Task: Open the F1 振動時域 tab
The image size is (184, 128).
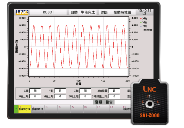Action: (x=25, y=109)
